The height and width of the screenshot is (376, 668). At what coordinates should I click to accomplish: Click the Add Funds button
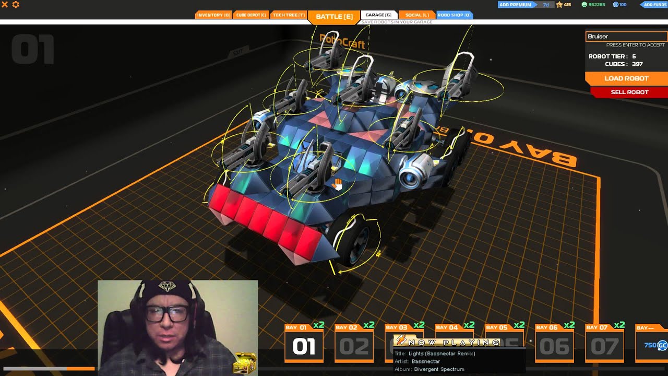(653, 5)
